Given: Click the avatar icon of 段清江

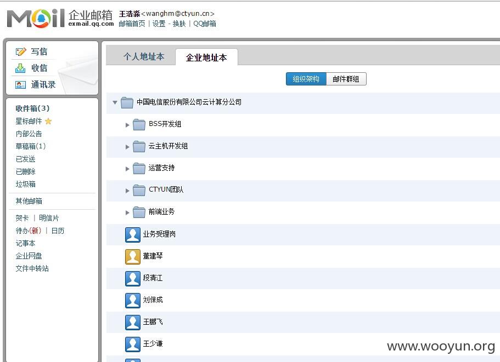Looking at the screenshot, I should pos(133,279).
